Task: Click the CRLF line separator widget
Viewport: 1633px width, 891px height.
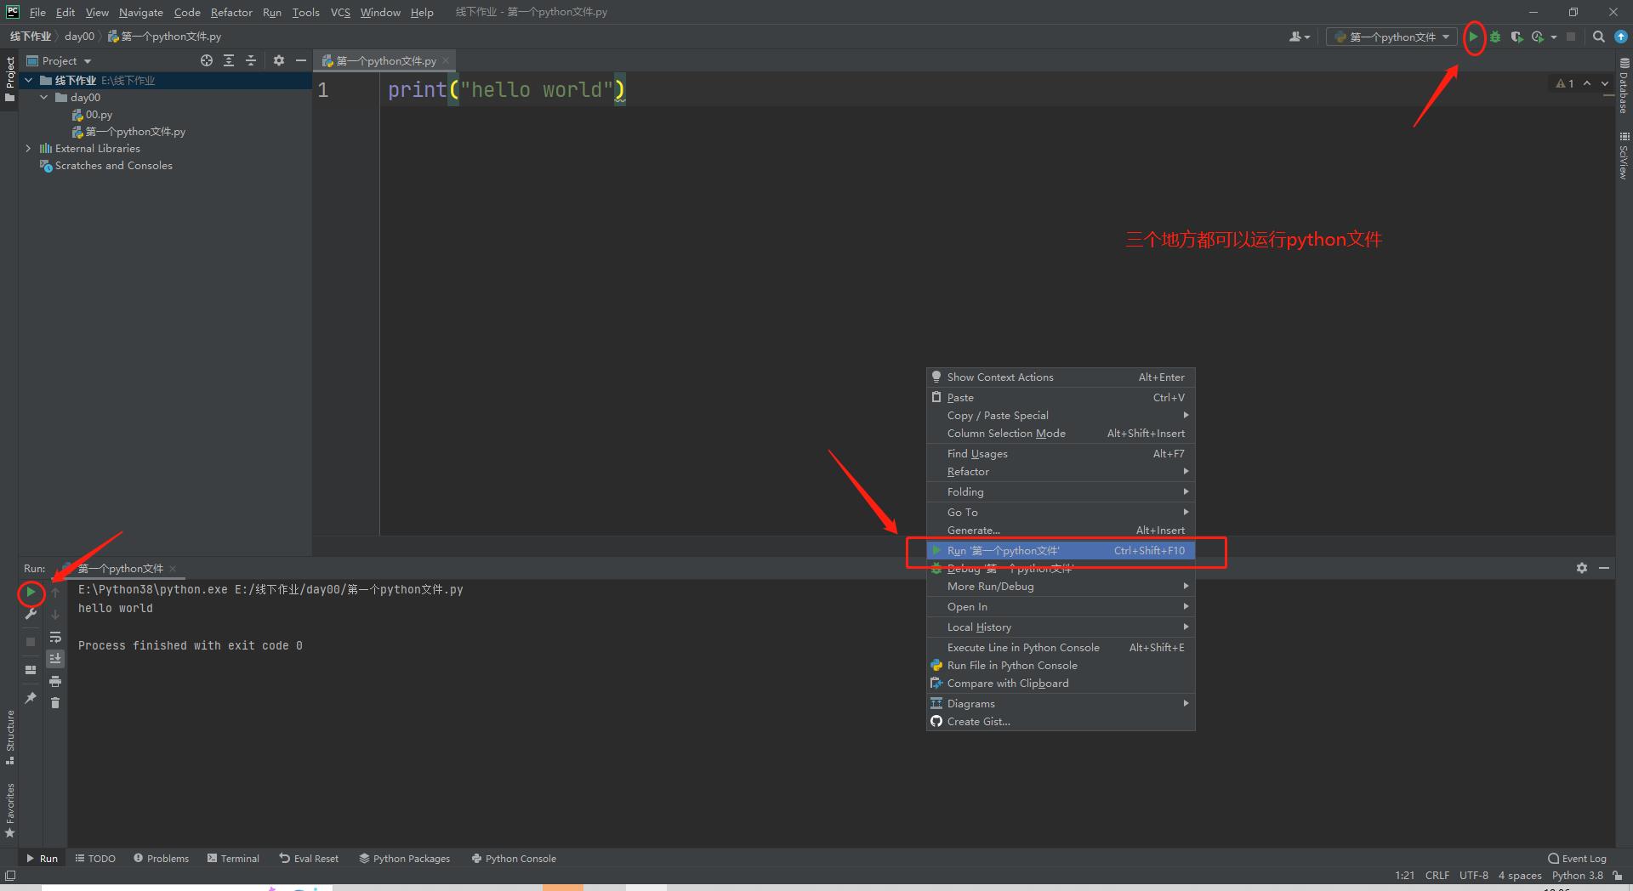Action: [1437, 875]
